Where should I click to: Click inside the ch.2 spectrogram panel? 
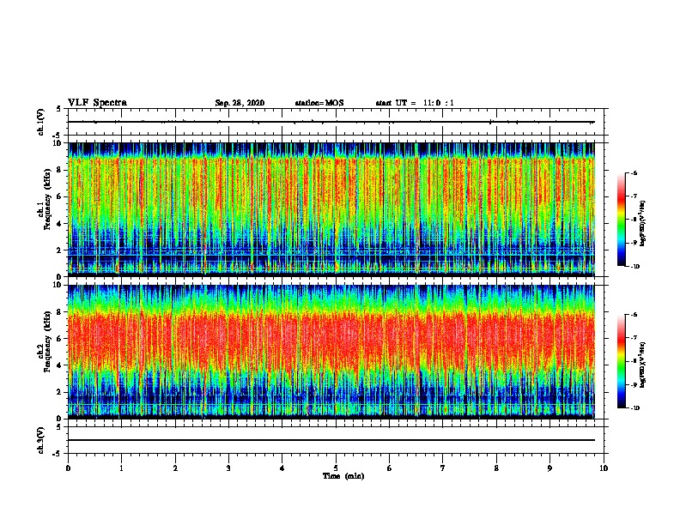click(x=331, y=352)
